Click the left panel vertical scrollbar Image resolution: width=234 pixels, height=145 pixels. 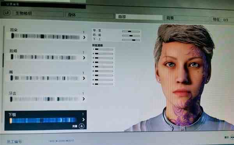[3, 60]
